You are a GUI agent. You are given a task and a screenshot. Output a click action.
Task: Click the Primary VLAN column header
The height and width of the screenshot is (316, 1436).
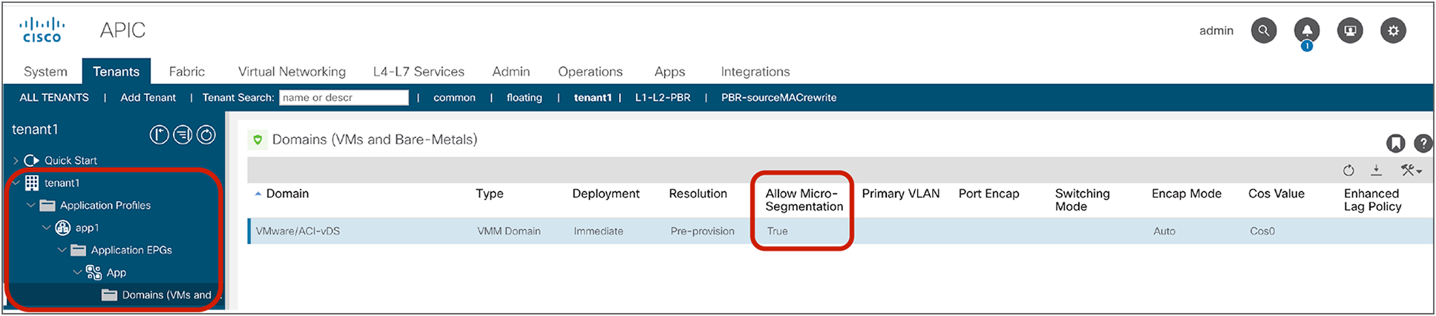(x=900, y=194)
